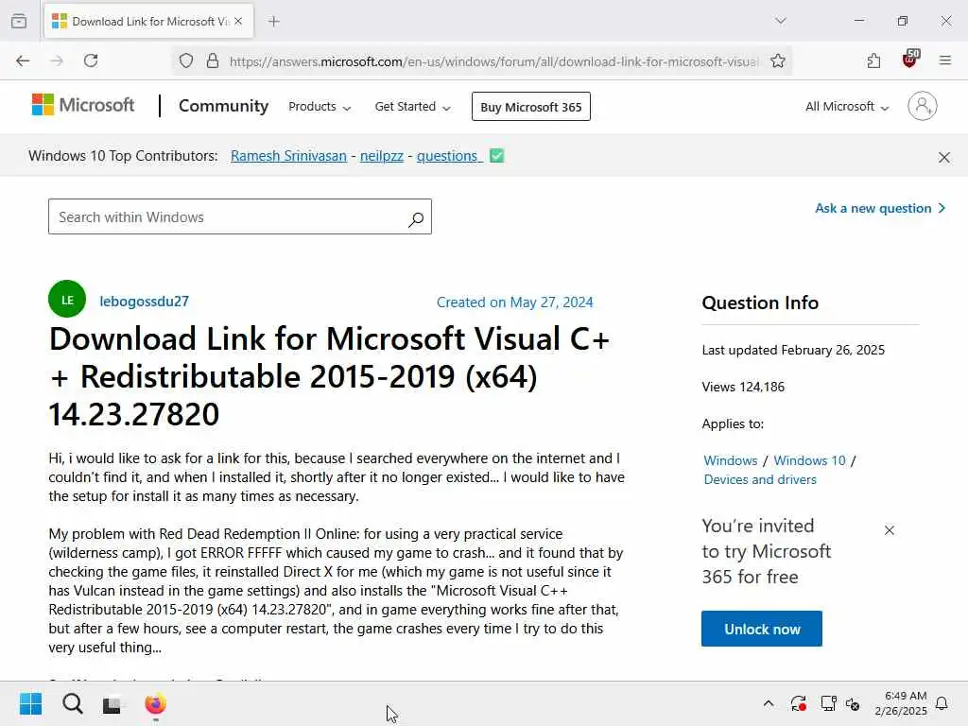
Task: Open neilpzz contributor link
Action: tap(382, 156)
